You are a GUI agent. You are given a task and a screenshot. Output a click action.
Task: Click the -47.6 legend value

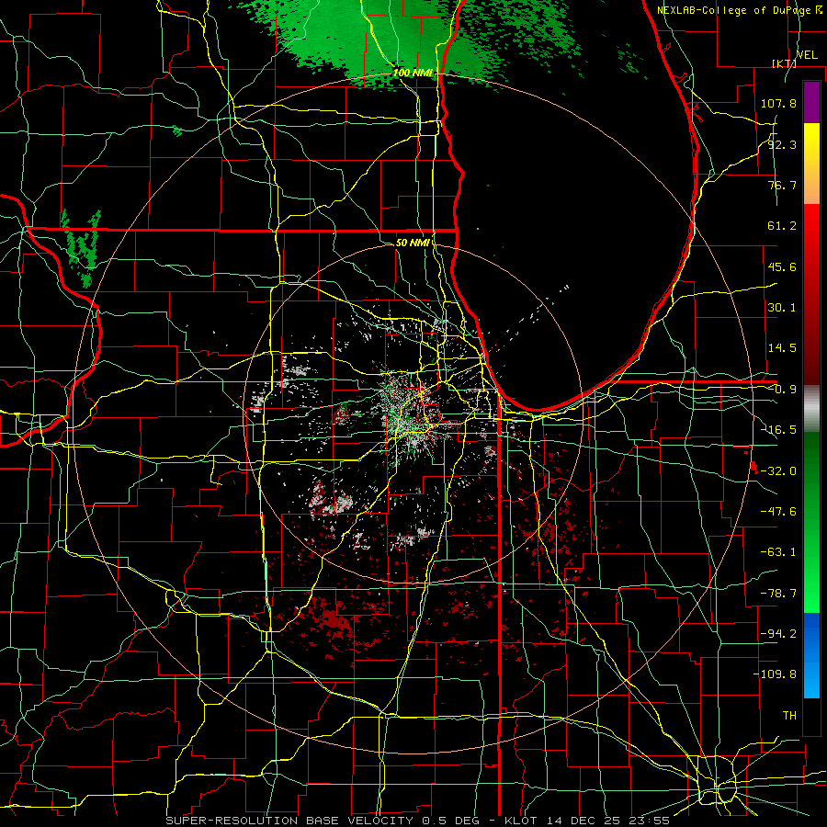(778, 512)
